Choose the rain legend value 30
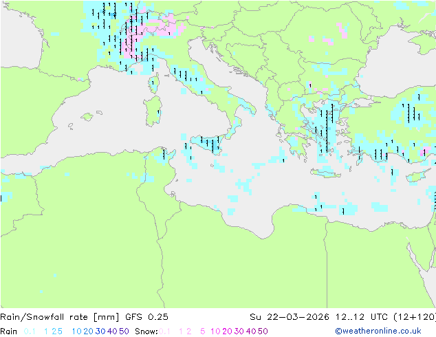Image resolution: width=436 pixels, height=337 pixels. [x=100, y=331]
